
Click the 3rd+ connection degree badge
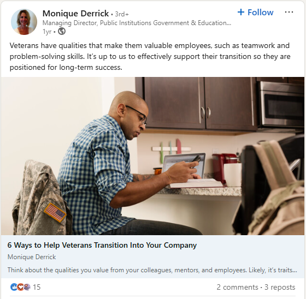pos(122,14)
